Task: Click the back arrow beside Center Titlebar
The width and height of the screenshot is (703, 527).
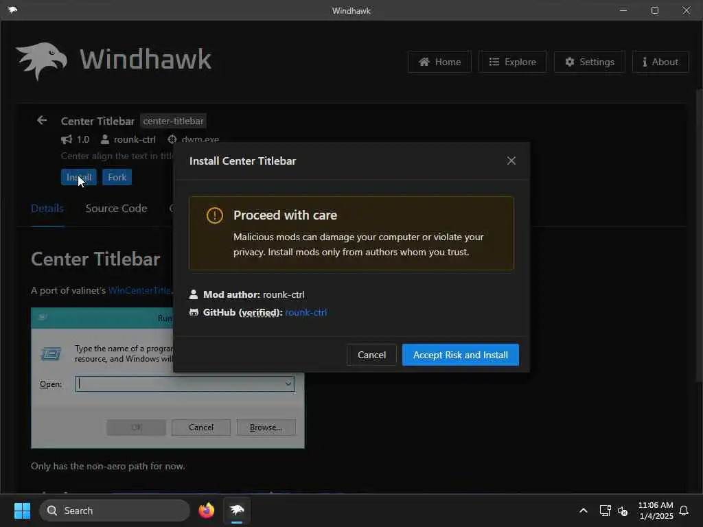Action: click(42, 120)
